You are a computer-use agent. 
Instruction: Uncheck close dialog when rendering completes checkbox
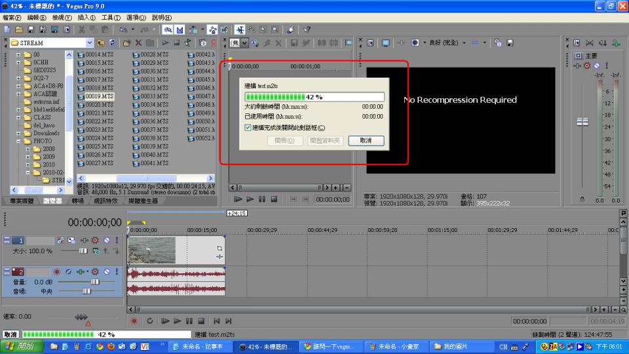(x=248, y=128)
